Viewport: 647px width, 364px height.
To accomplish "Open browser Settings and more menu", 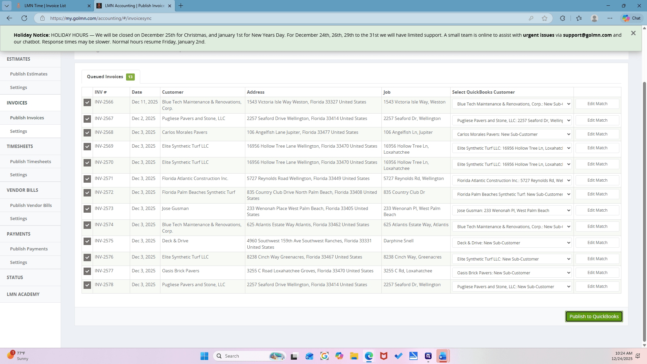I will pos(610,18).
